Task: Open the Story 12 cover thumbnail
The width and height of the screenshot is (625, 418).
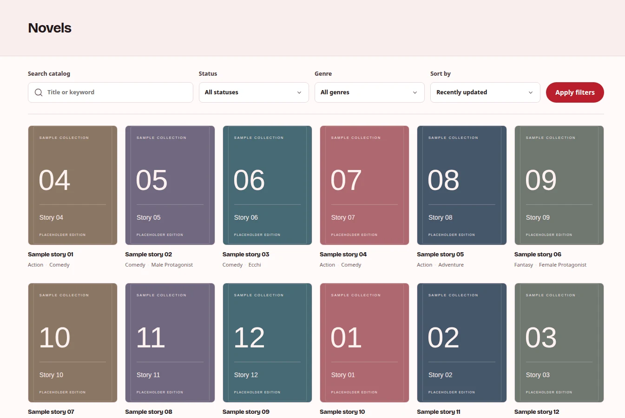Action: tap(267, 343)
